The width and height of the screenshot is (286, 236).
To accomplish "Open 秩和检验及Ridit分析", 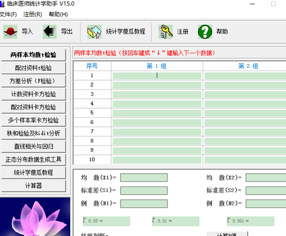I will point(33,133).
